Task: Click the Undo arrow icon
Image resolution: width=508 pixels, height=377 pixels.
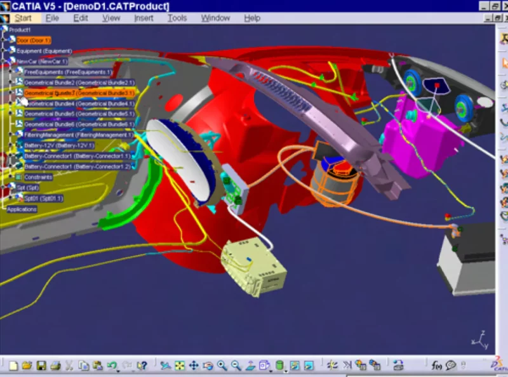Action: 112,366
